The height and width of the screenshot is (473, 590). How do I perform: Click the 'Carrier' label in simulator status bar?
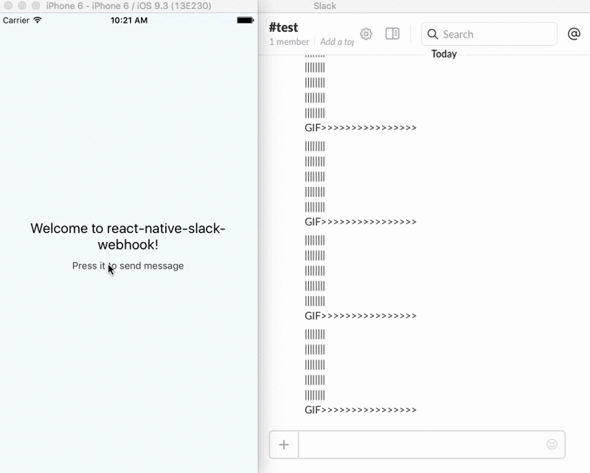point(15,21)
